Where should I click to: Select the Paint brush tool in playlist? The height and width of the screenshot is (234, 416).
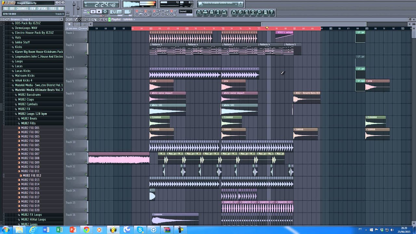80,19
